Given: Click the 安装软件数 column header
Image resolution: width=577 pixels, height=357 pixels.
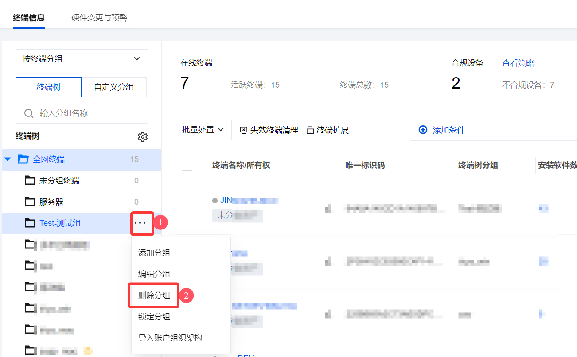Looking at the screenshot, I should tap(558, 165).
